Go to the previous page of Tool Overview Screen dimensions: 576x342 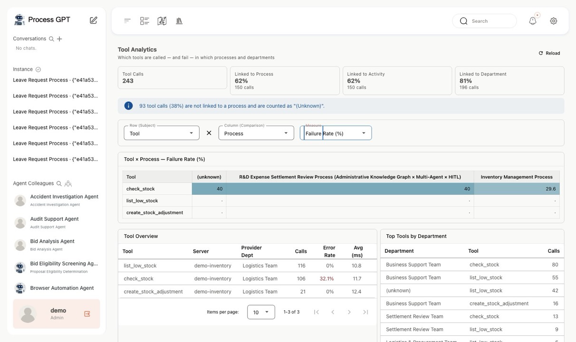click(333, 312)
